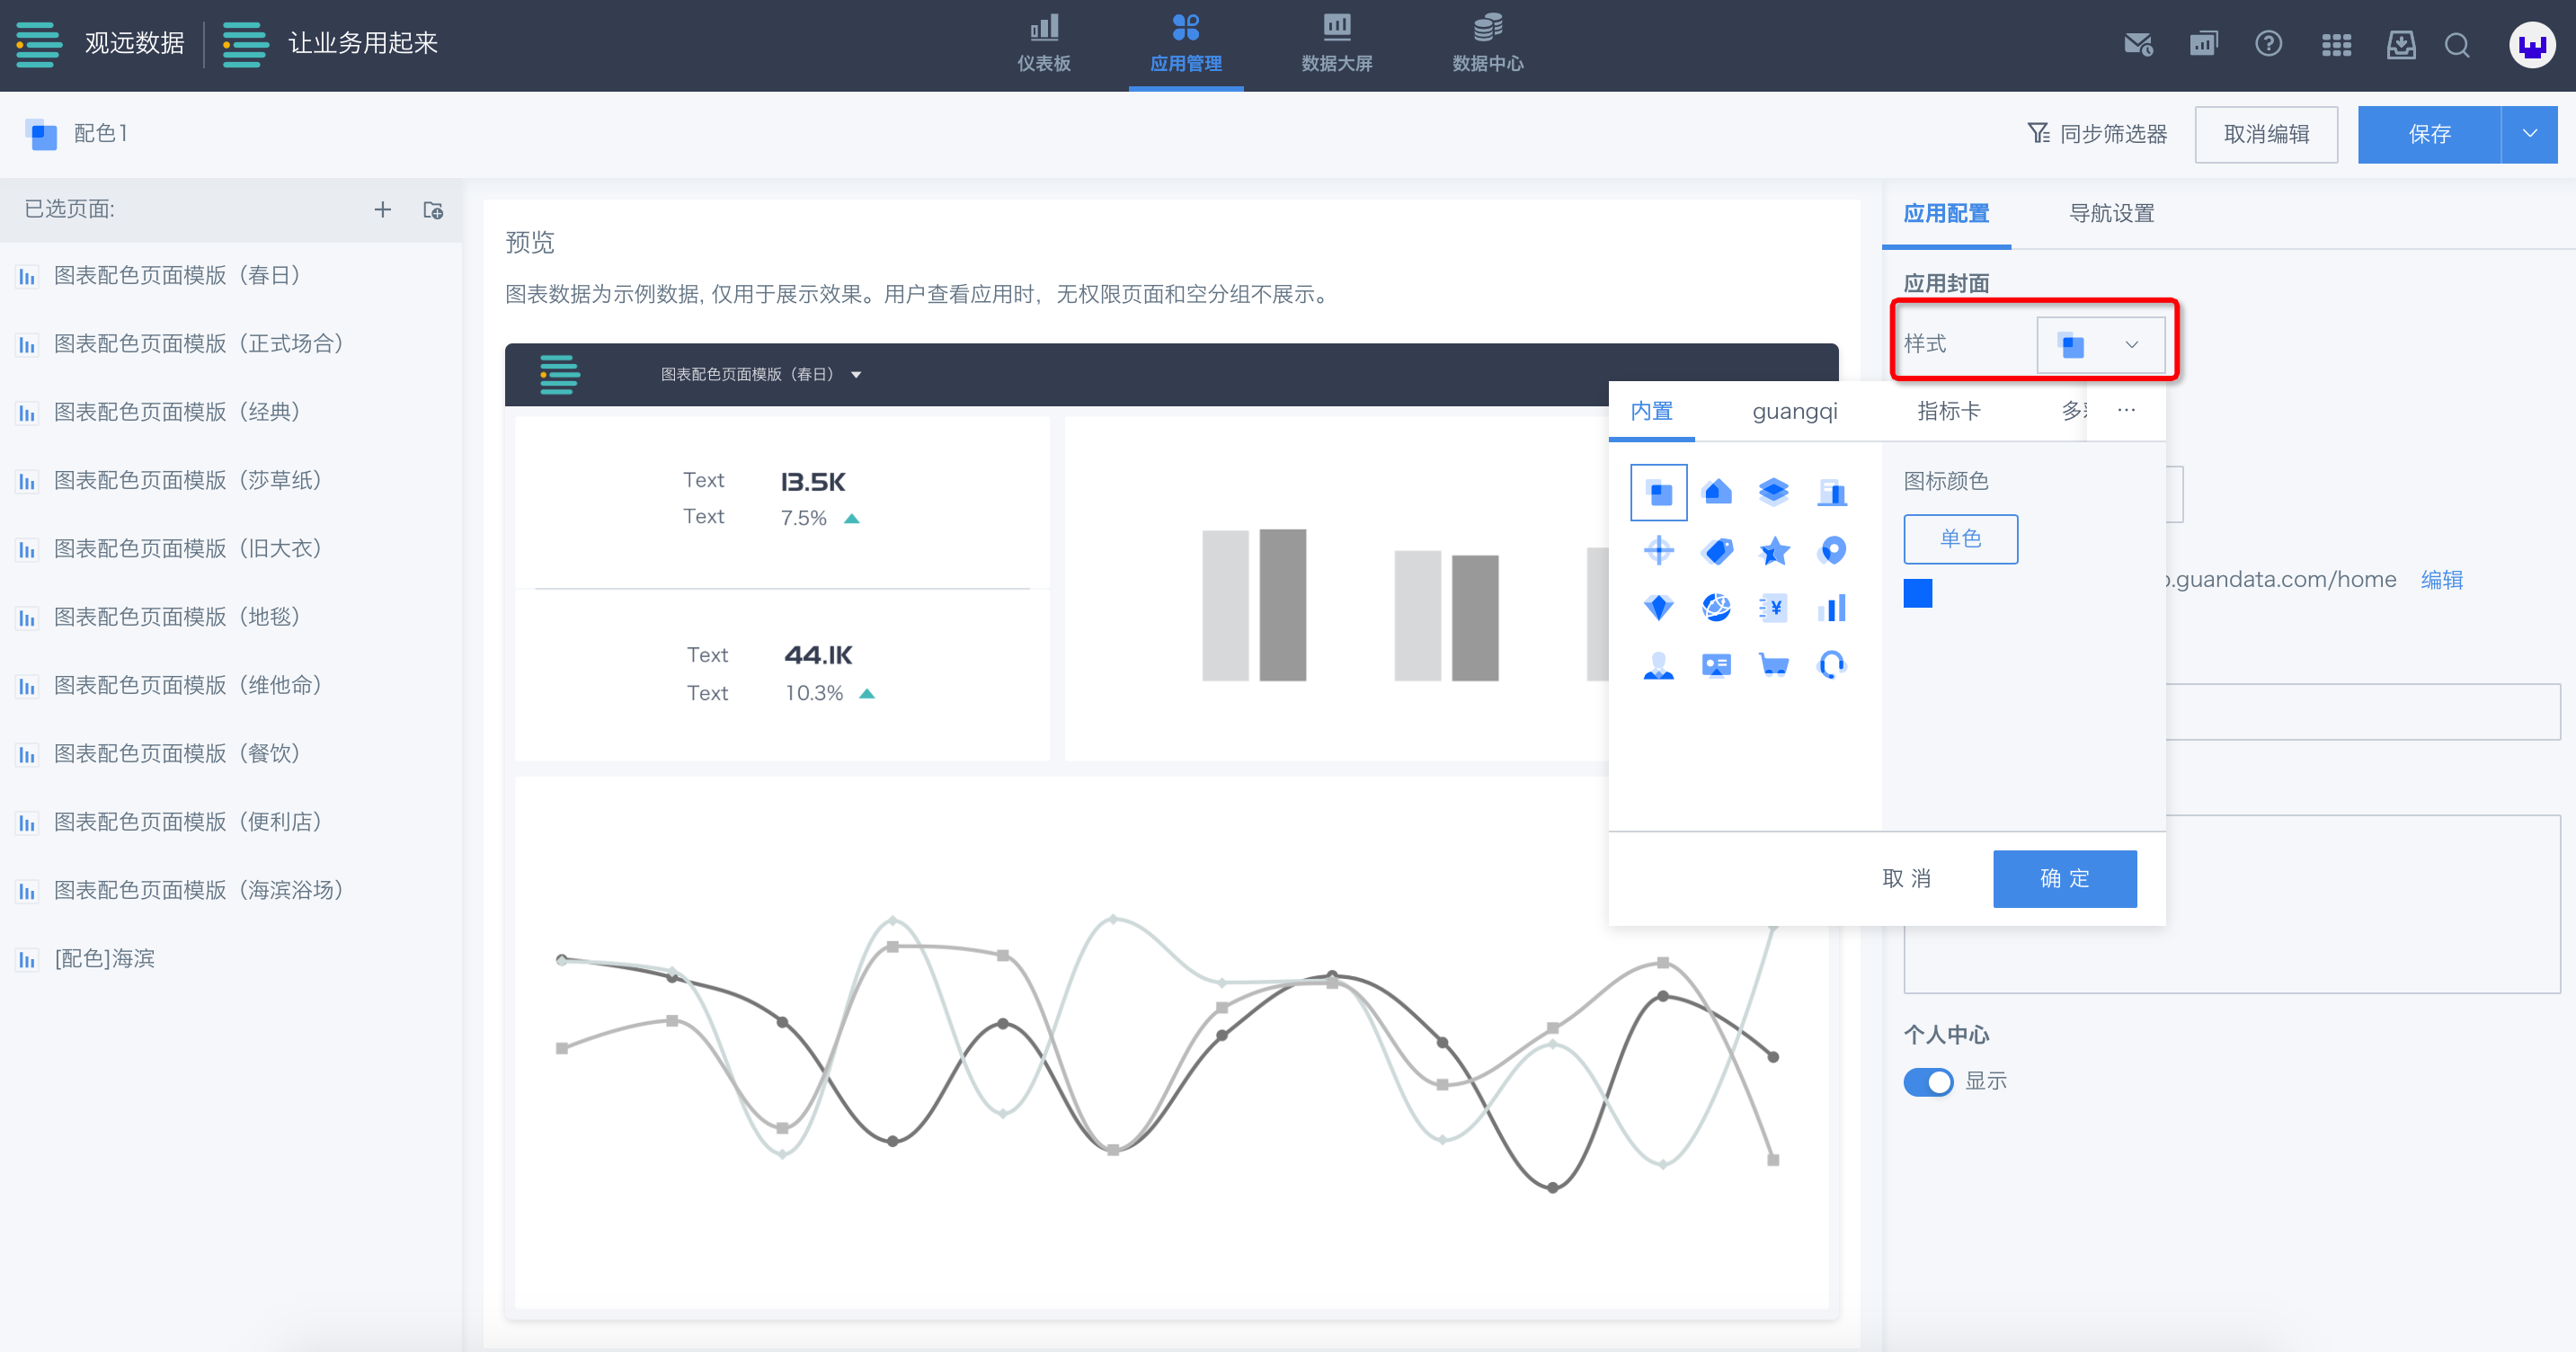This screenshot has height=1352, width=2576.
Task: Select page [配色]海滨
Action: coord(231,958)
